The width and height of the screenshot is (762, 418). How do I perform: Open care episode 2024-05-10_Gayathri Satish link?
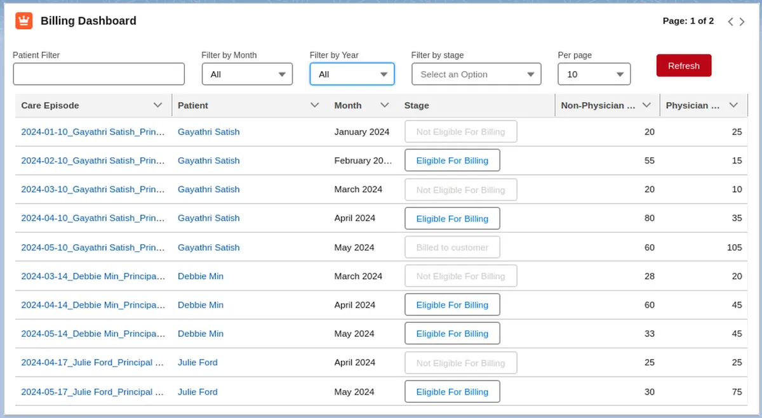(93, 247)
